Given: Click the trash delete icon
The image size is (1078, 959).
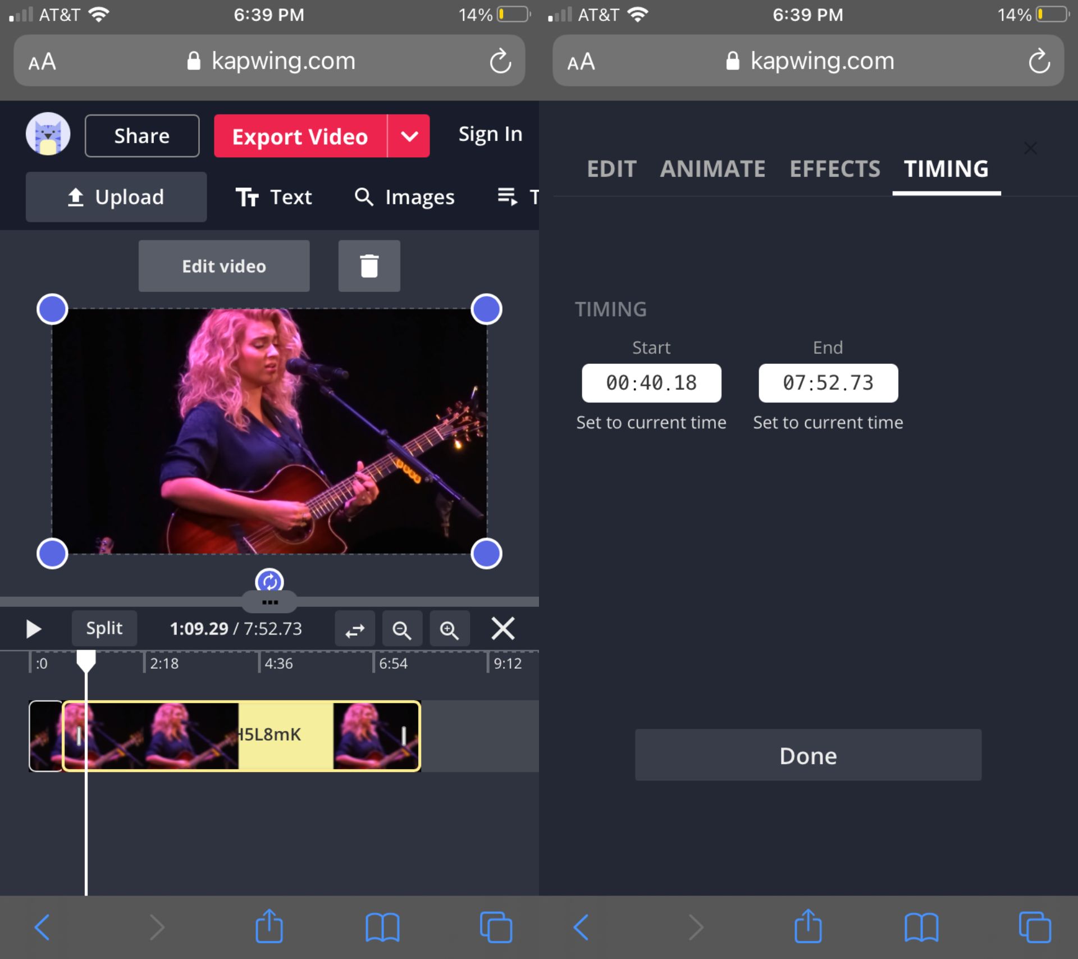Looking at the screenshot, I should 369,266.
